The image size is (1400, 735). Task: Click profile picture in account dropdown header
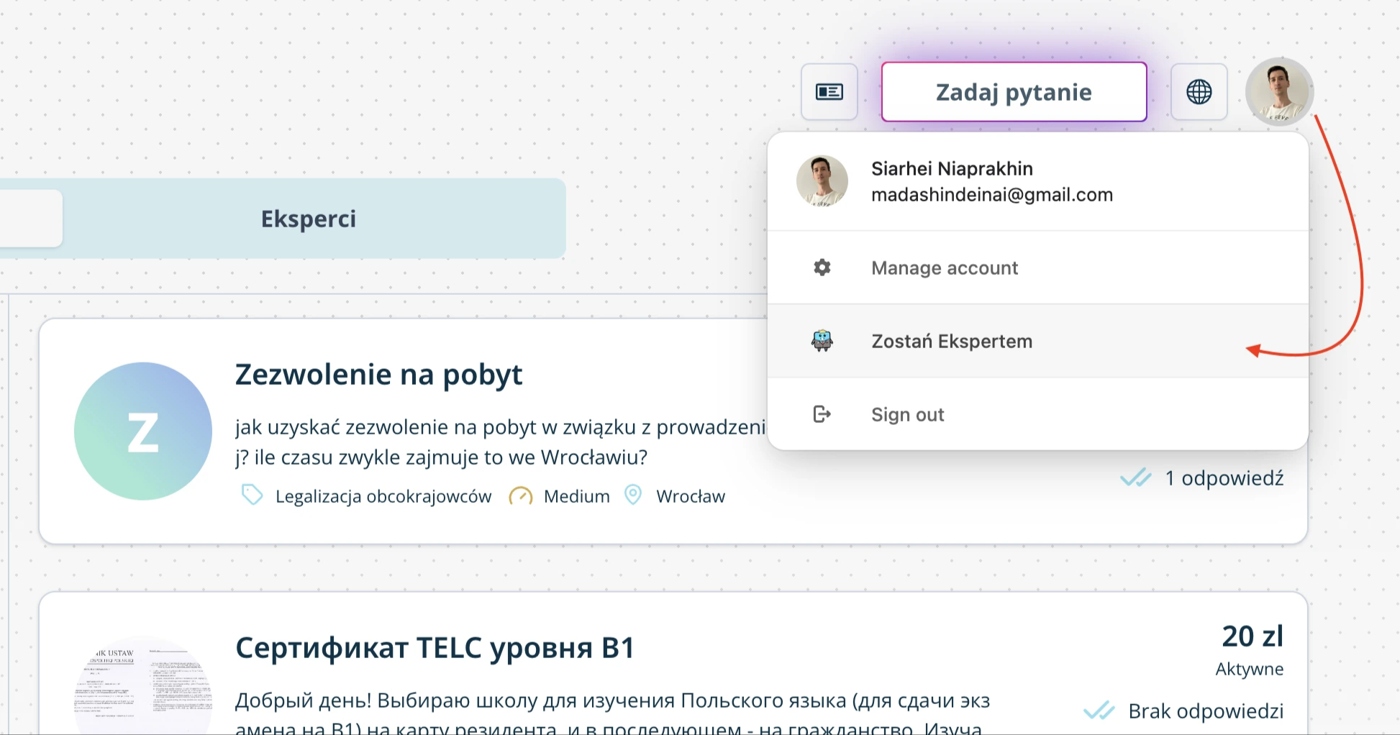(822, 181)
